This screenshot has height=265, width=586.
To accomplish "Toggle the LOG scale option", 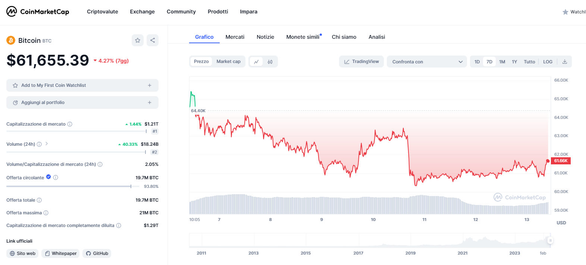I will (x=548, y=62).
